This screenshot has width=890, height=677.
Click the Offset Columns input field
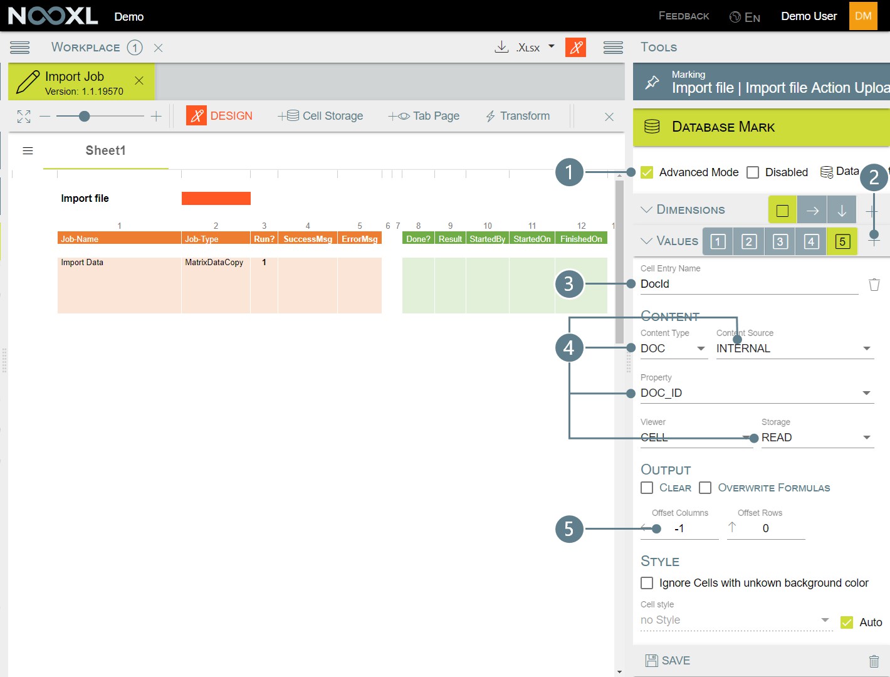pyautogui.click(x=679, y=528)
